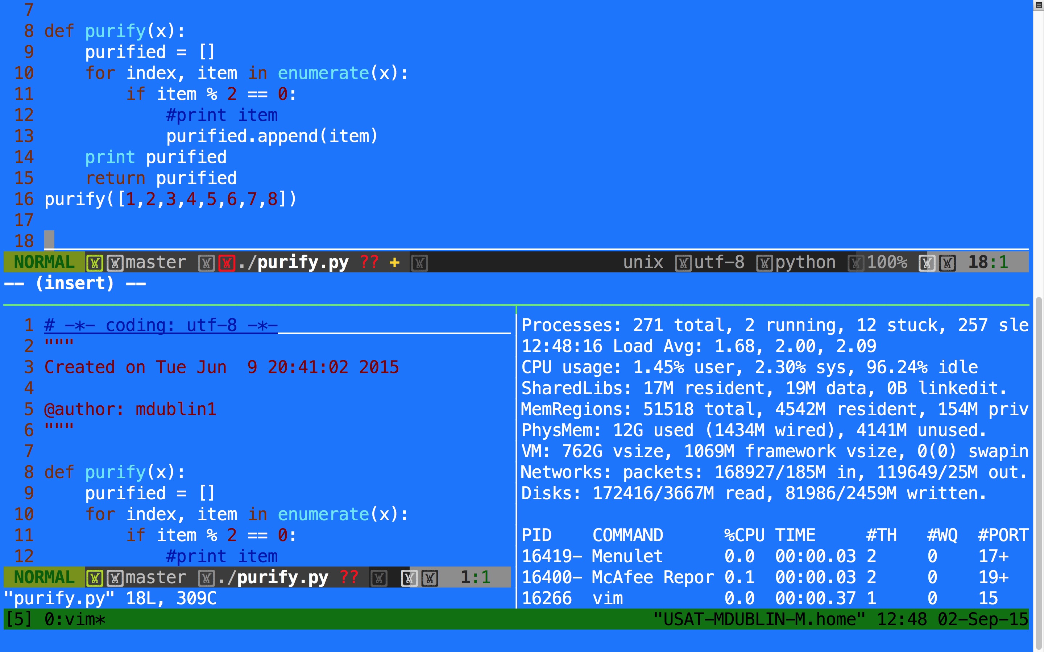Viewport: 1044px width, 652px height.
Task: Click the [5] session name in tmux bar
Action: tap(19, 620)
